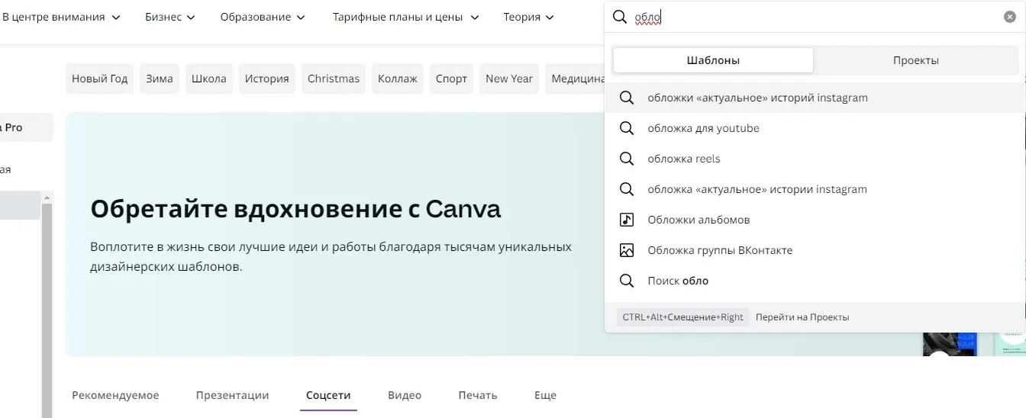Open the Еще tab
The width and height of the screenshot is (1026, 418).
coord(545,395)
